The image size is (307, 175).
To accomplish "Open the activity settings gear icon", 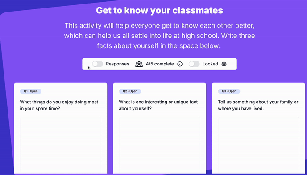I will [x=224, y=64].
